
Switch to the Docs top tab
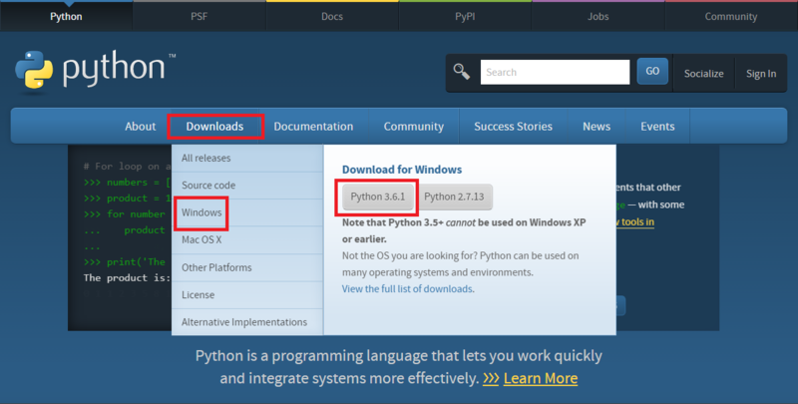[332, 16]
